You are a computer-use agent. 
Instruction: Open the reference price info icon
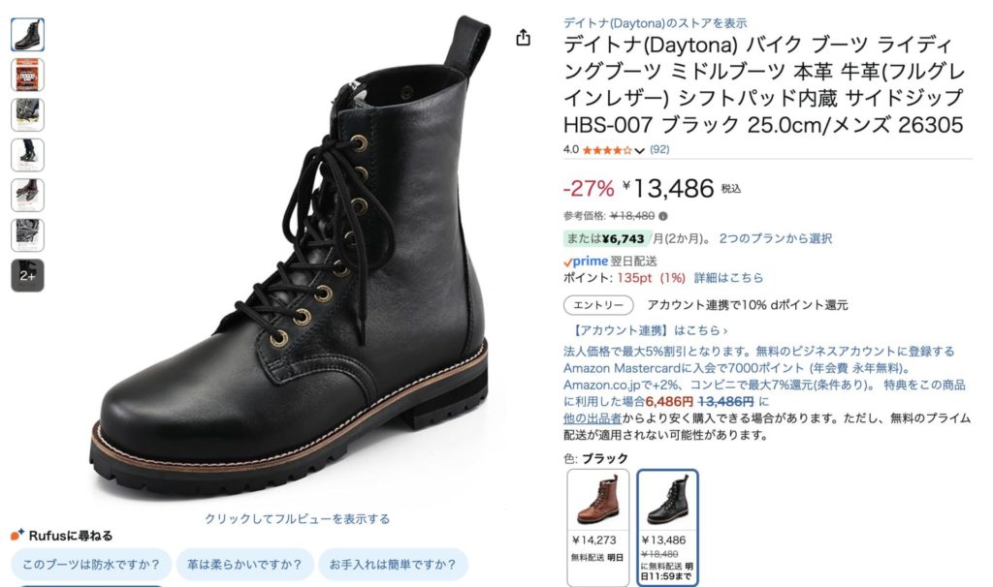point(663,216)
